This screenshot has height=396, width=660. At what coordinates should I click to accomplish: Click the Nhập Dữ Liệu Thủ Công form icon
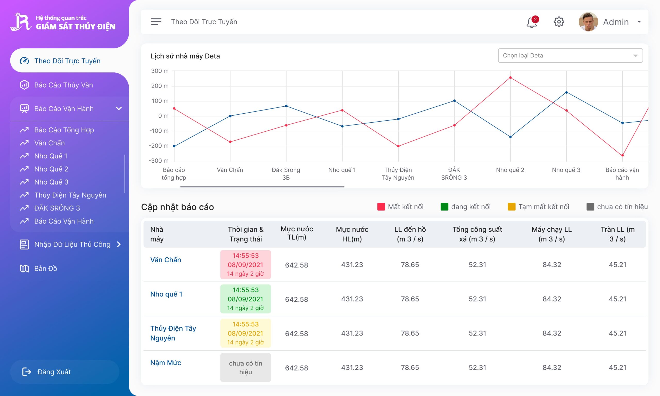24,245
